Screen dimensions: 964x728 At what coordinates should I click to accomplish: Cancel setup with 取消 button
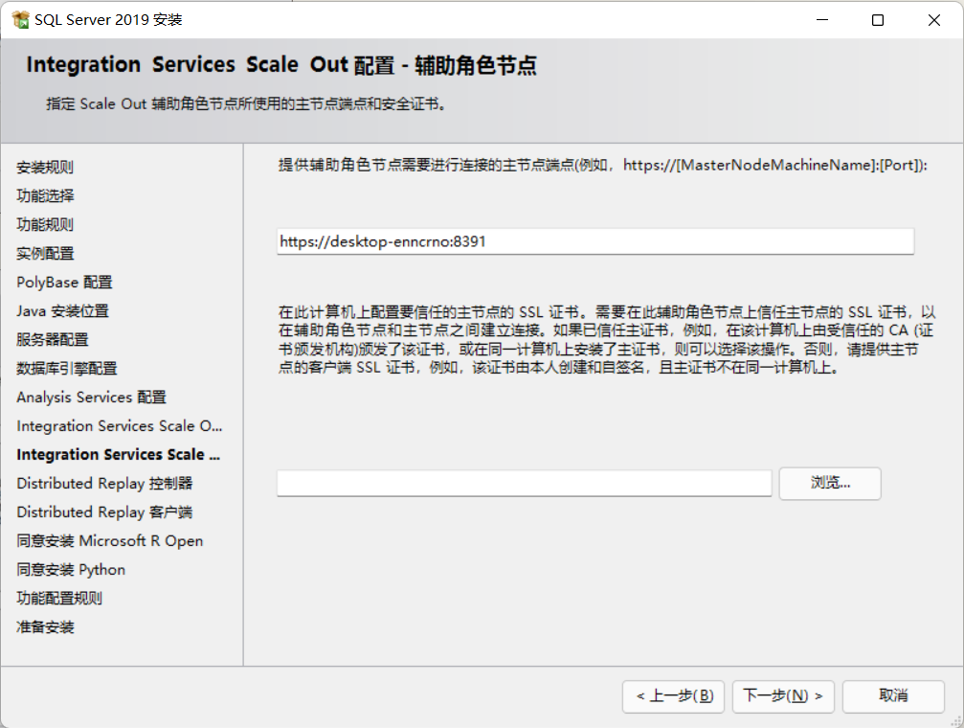[x=893, y=696]
